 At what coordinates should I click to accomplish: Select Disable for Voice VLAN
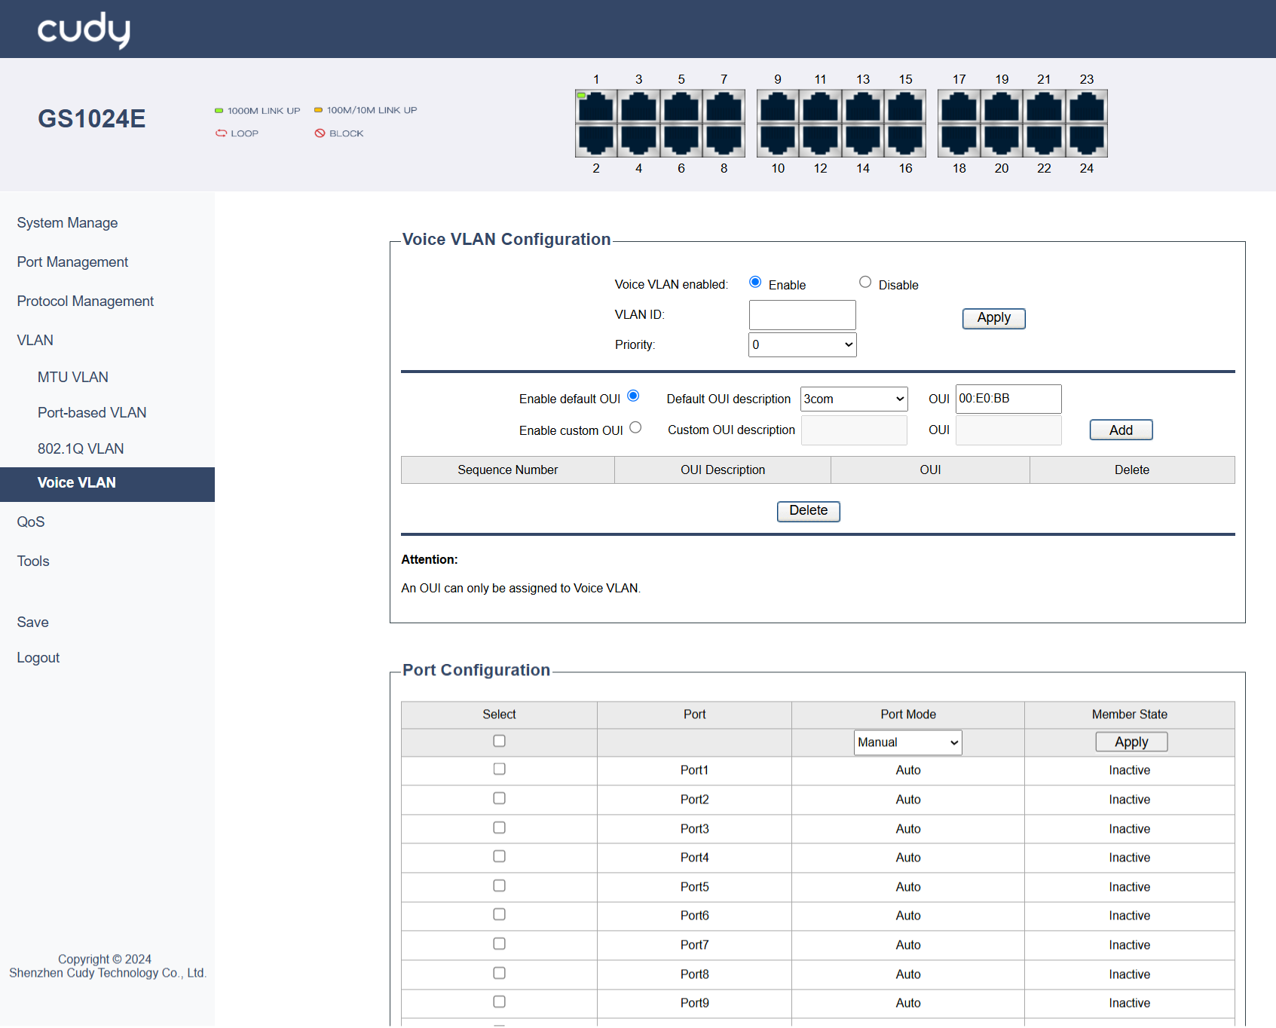point(865,282)
